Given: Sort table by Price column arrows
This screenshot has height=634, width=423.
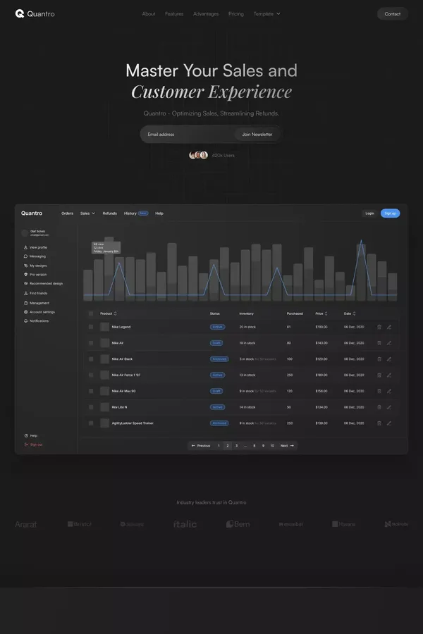Looking at the screenshot, I should pos(326,313).
